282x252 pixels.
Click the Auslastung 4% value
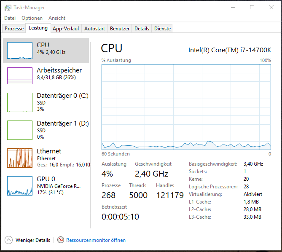[x=107, y=174]
